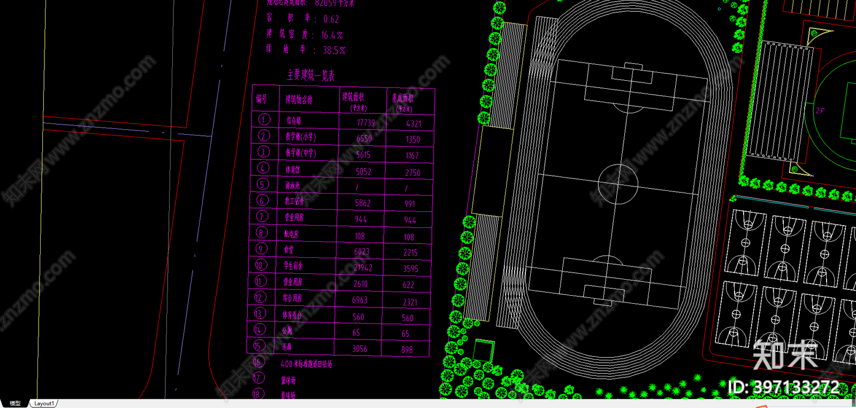Click building area value 6963
Image resolution: width=856 pixels, height=408 pixels.
[x=360, y=301]
